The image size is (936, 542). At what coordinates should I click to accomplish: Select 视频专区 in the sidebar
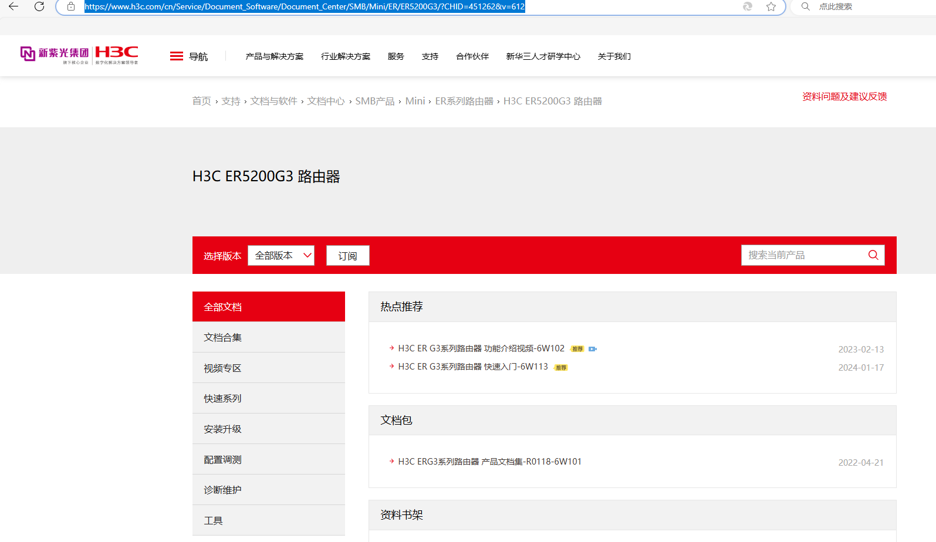pyautogui.click(x=269, y=368)
